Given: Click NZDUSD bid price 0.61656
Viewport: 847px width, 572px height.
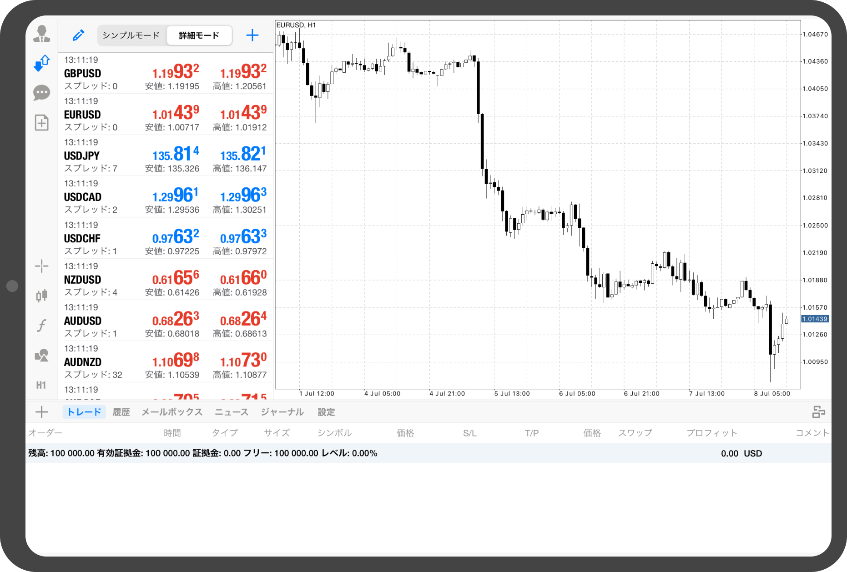Looking at the screenshot, I should tap(176, 277).
